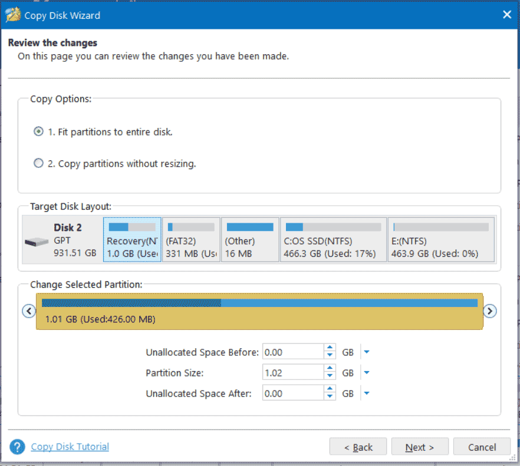Select the C:OS SSD(NTFS) partition block
520x466 pixels.
(x=333, y=240)
